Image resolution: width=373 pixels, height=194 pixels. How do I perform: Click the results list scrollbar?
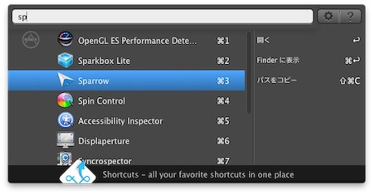249,73
